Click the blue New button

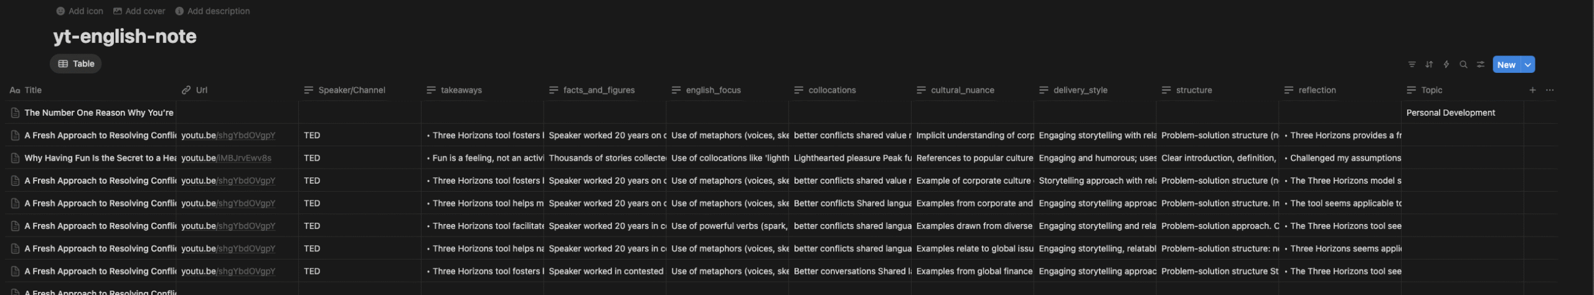coord(1506,65)
